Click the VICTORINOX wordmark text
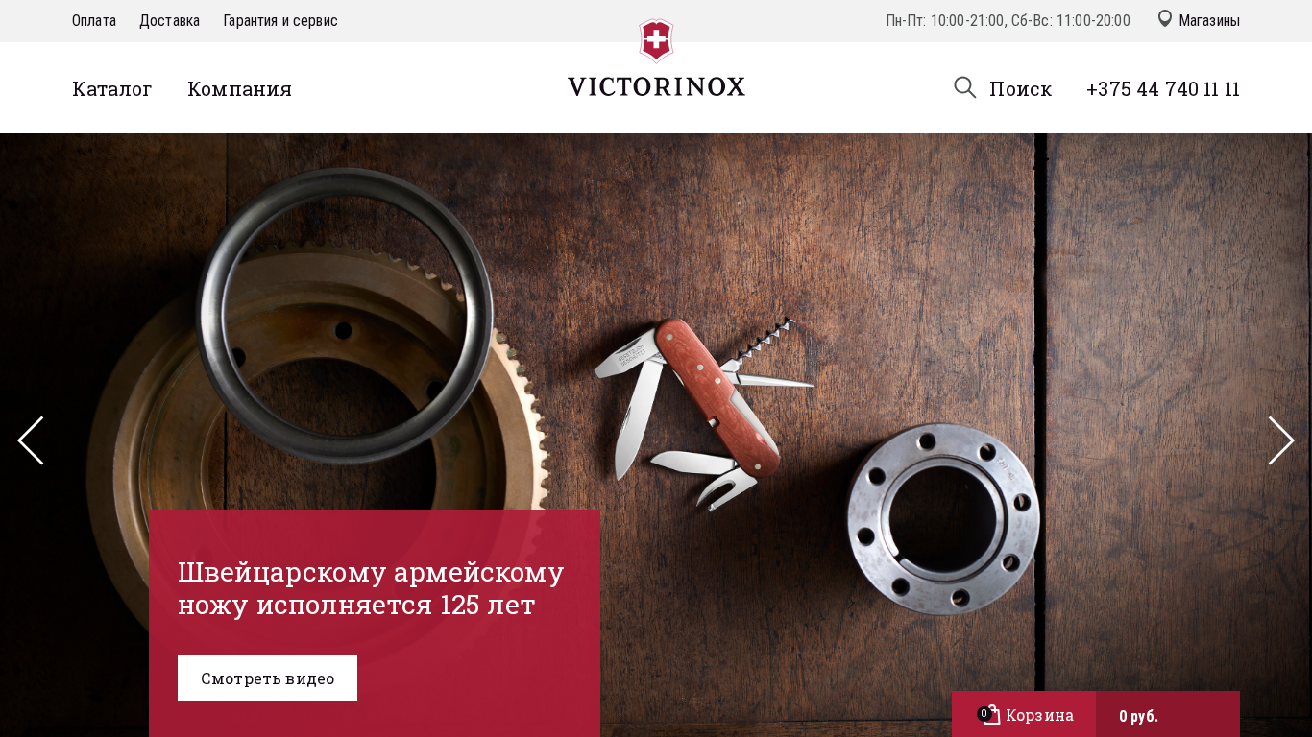Viewport: 1312px width, 737px height. [x=656, y=86]
